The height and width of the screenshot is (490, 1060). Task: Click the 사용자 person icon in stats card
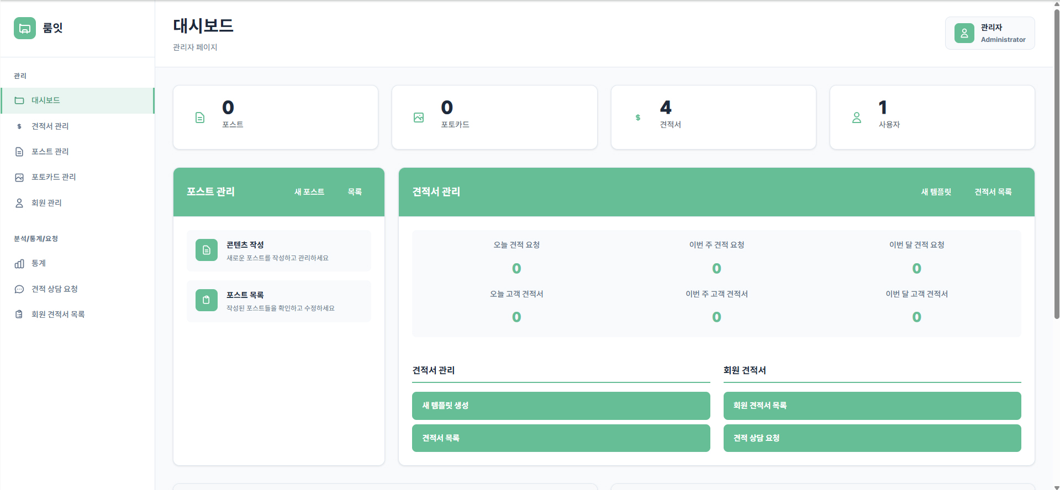tap(856, 118)
